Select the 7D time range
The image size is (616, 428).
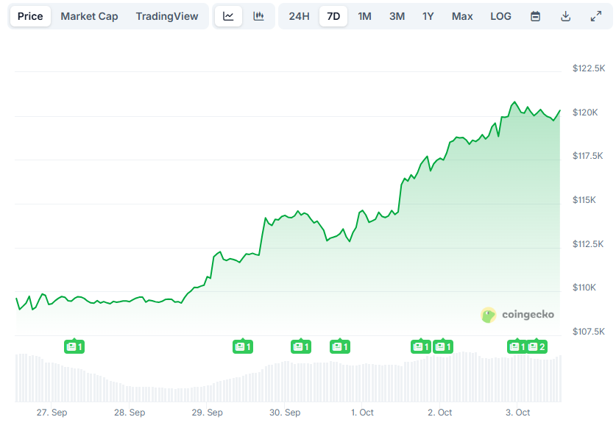pos(333,16)
